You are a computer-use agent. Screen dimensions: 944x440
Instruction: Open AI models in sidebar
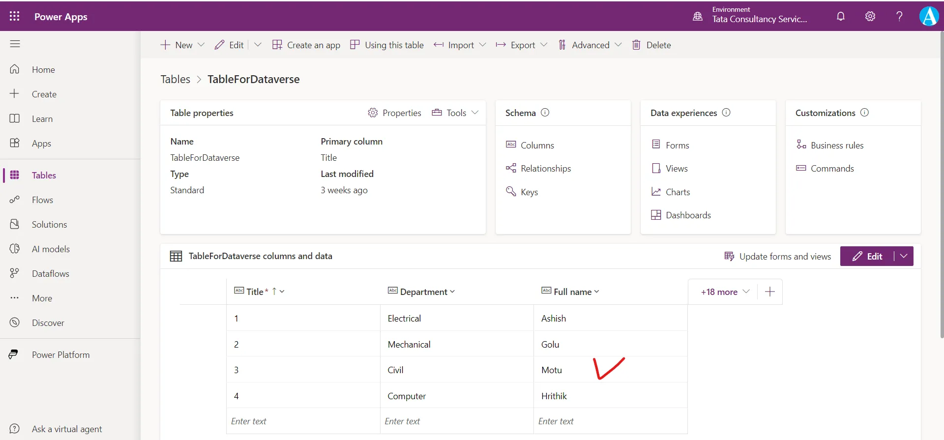pos(70,249)
